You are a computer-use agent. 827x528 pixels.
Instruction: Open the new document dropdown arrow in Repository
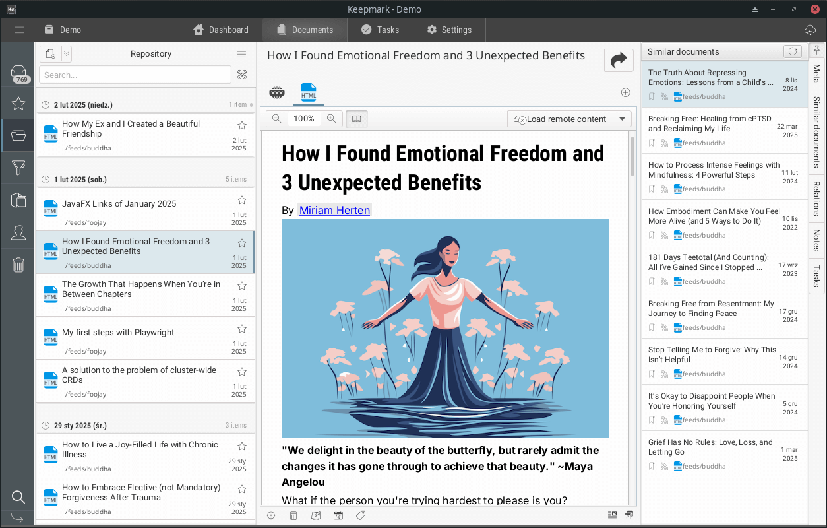click(x=67, y=54)
